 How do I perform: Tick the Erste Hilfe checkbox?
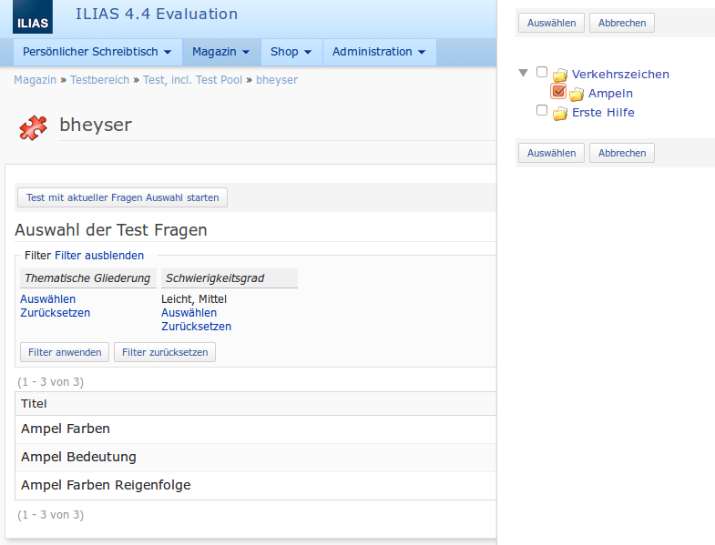pyautogui.click(x=542, y=110)
